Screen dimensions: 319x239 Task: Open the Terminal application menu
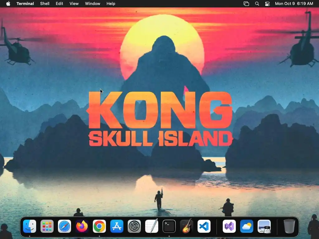click(25, 4)
